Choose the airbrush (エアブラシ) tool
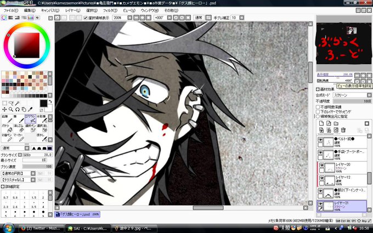This screenshot has width=373, height=233. tap(31, 119)
